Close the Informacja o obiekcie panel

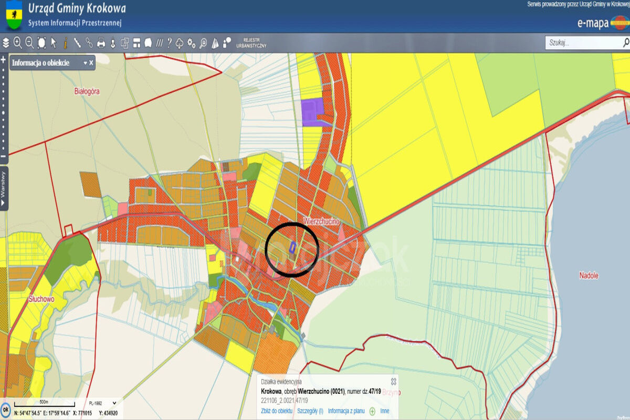[x=91, y=63]
